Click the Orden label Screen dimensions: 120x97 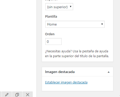(x=50, y=34)
